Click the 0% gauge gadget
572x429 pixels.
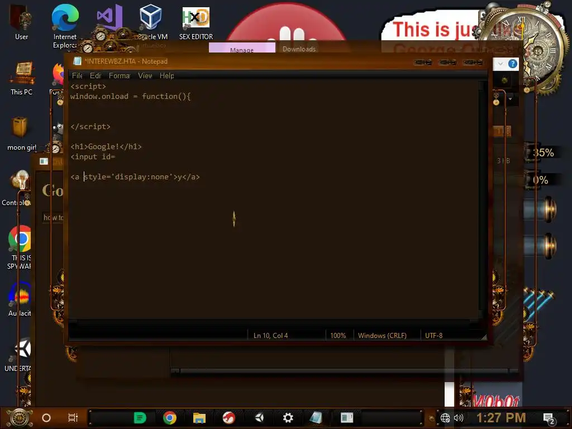pyautogui.click(x=540, y=180)
